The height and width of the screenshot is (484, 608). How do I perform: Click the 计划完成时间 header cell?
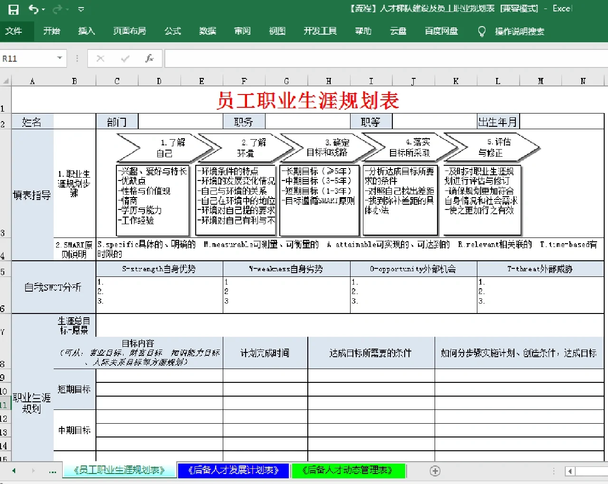pyautogui.click(x=265, y=353)
